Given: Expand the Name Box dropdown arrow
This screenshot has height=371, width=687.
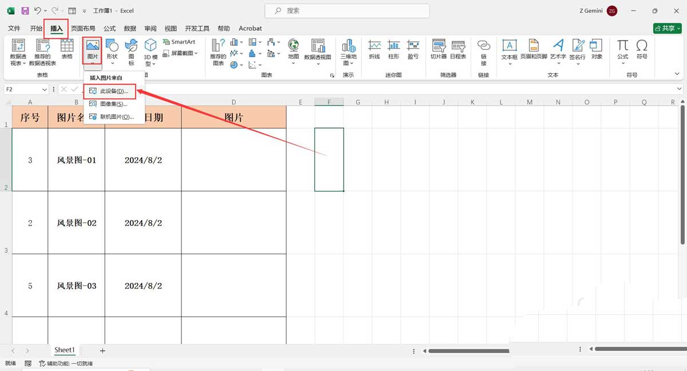Looking at the screenshot, I should (45, 89).
